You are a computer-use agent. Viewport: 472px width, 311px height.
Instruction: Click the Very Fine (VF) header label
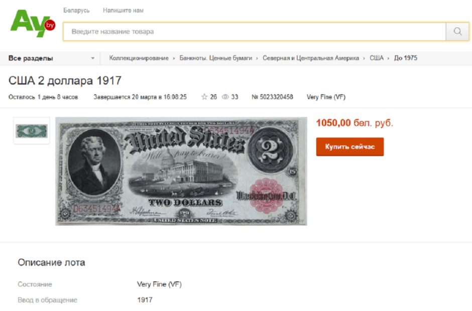pyautogui.click(x=326, y=97)
